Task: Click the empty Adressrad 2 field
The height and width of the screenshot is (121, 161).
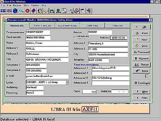Action: [110, 73]
